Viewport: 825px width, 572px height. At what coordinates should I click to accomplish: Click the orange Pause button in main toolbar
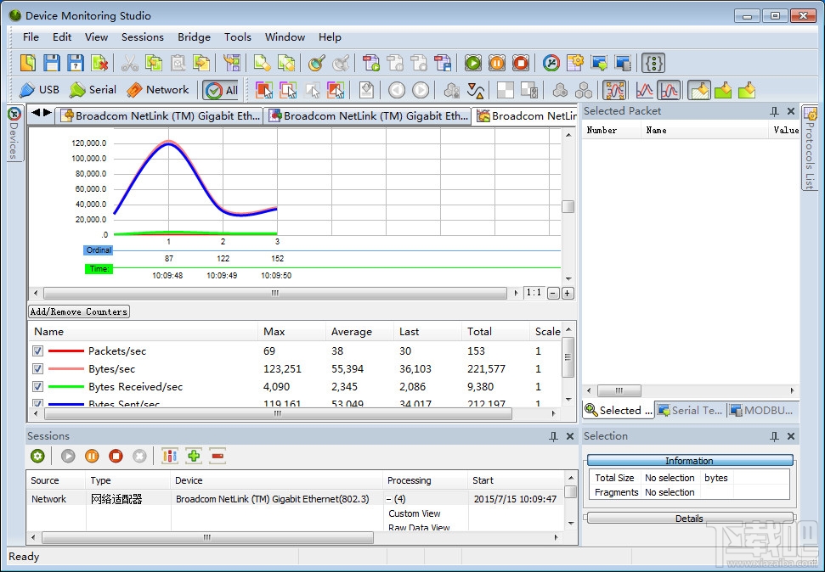[497, 63]
